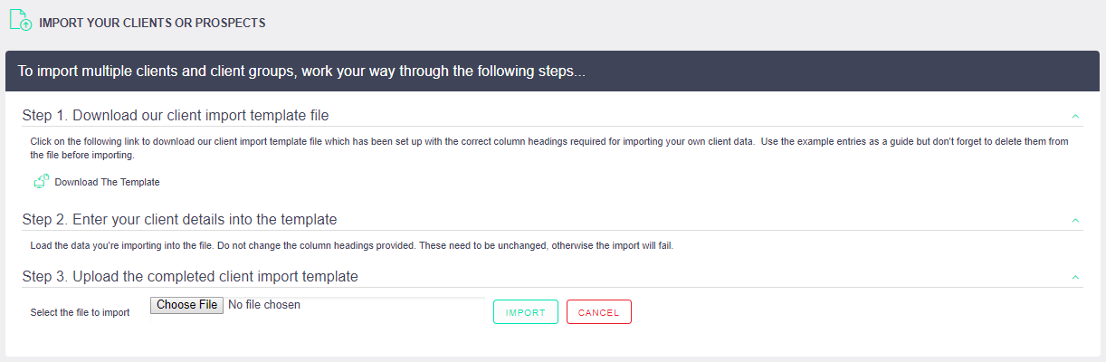Click the download template icon

(41, 181)
